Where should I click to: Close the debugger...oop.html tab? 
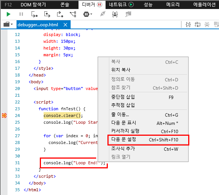click(x=65, y=25)
